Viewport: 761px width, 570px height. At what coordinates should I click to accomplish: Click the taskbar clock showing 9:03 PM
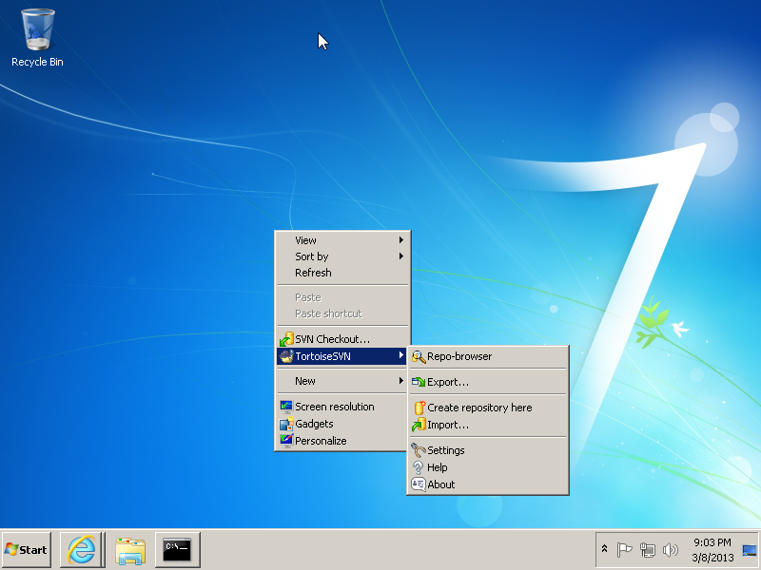coord(712,542)
